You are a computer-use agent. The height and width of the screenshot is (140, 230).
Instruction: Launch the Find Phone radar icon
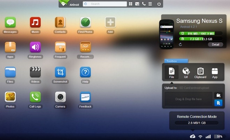[x=85, y=22]
